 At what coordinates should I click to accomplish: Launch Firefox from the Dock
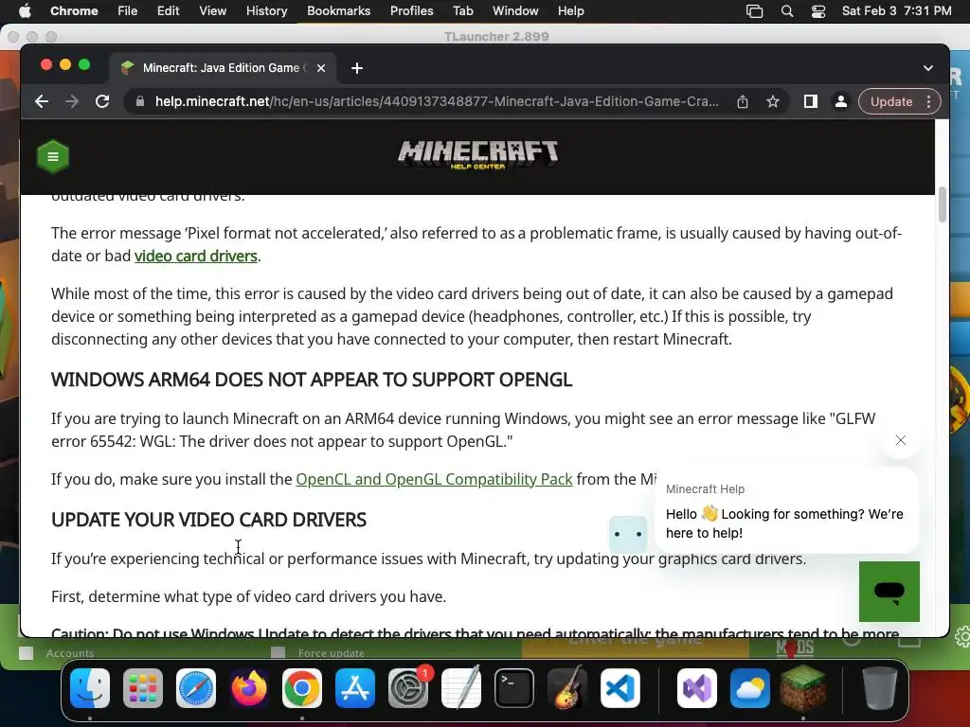coord(249,687)
